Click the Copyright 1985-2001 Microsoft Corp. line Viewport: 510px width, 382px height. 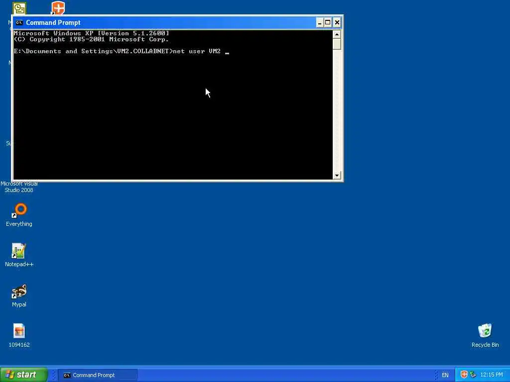[92, 39]
